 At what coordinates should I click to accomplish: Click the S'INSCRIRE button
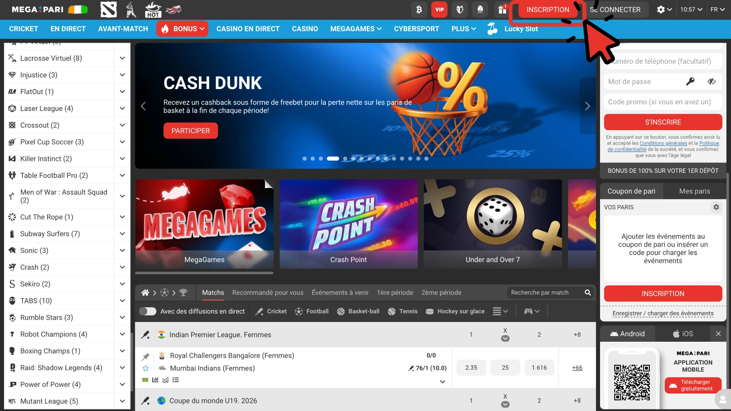click(663, 122)
